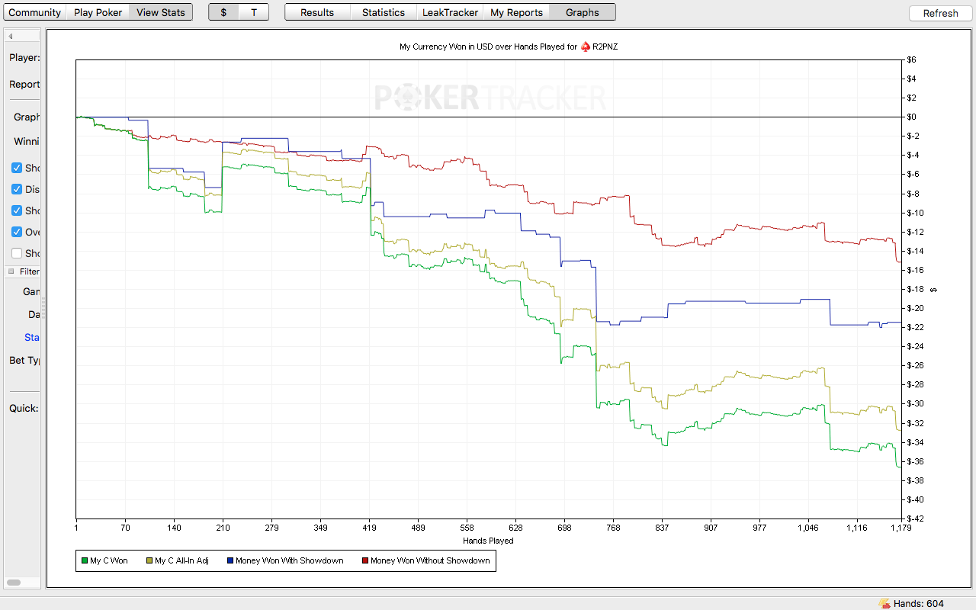
Task: Click the sidebar horizontal scrollbar thumb
Action: pos(14,583)
